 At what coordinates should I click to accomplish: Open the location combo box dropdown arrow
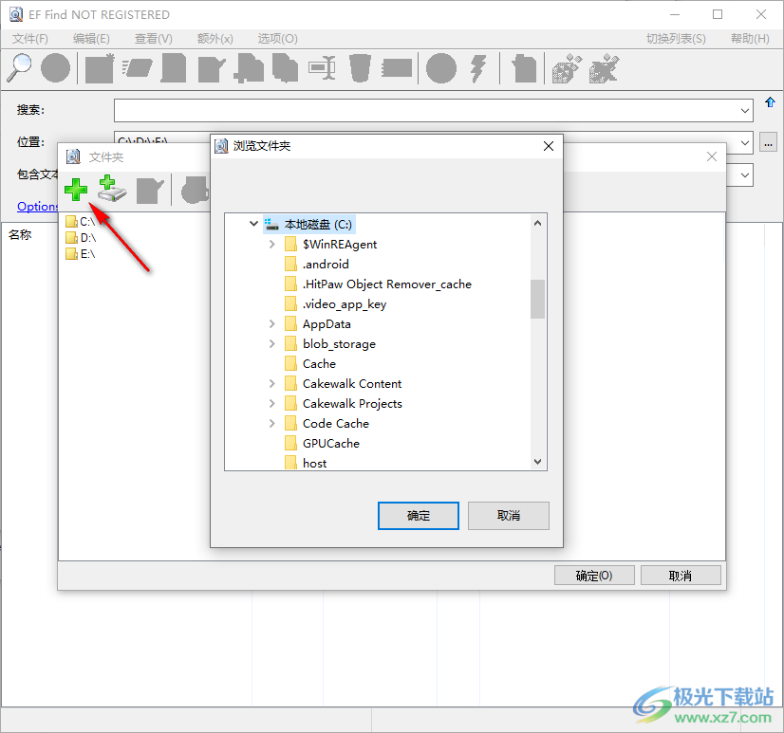745,143
